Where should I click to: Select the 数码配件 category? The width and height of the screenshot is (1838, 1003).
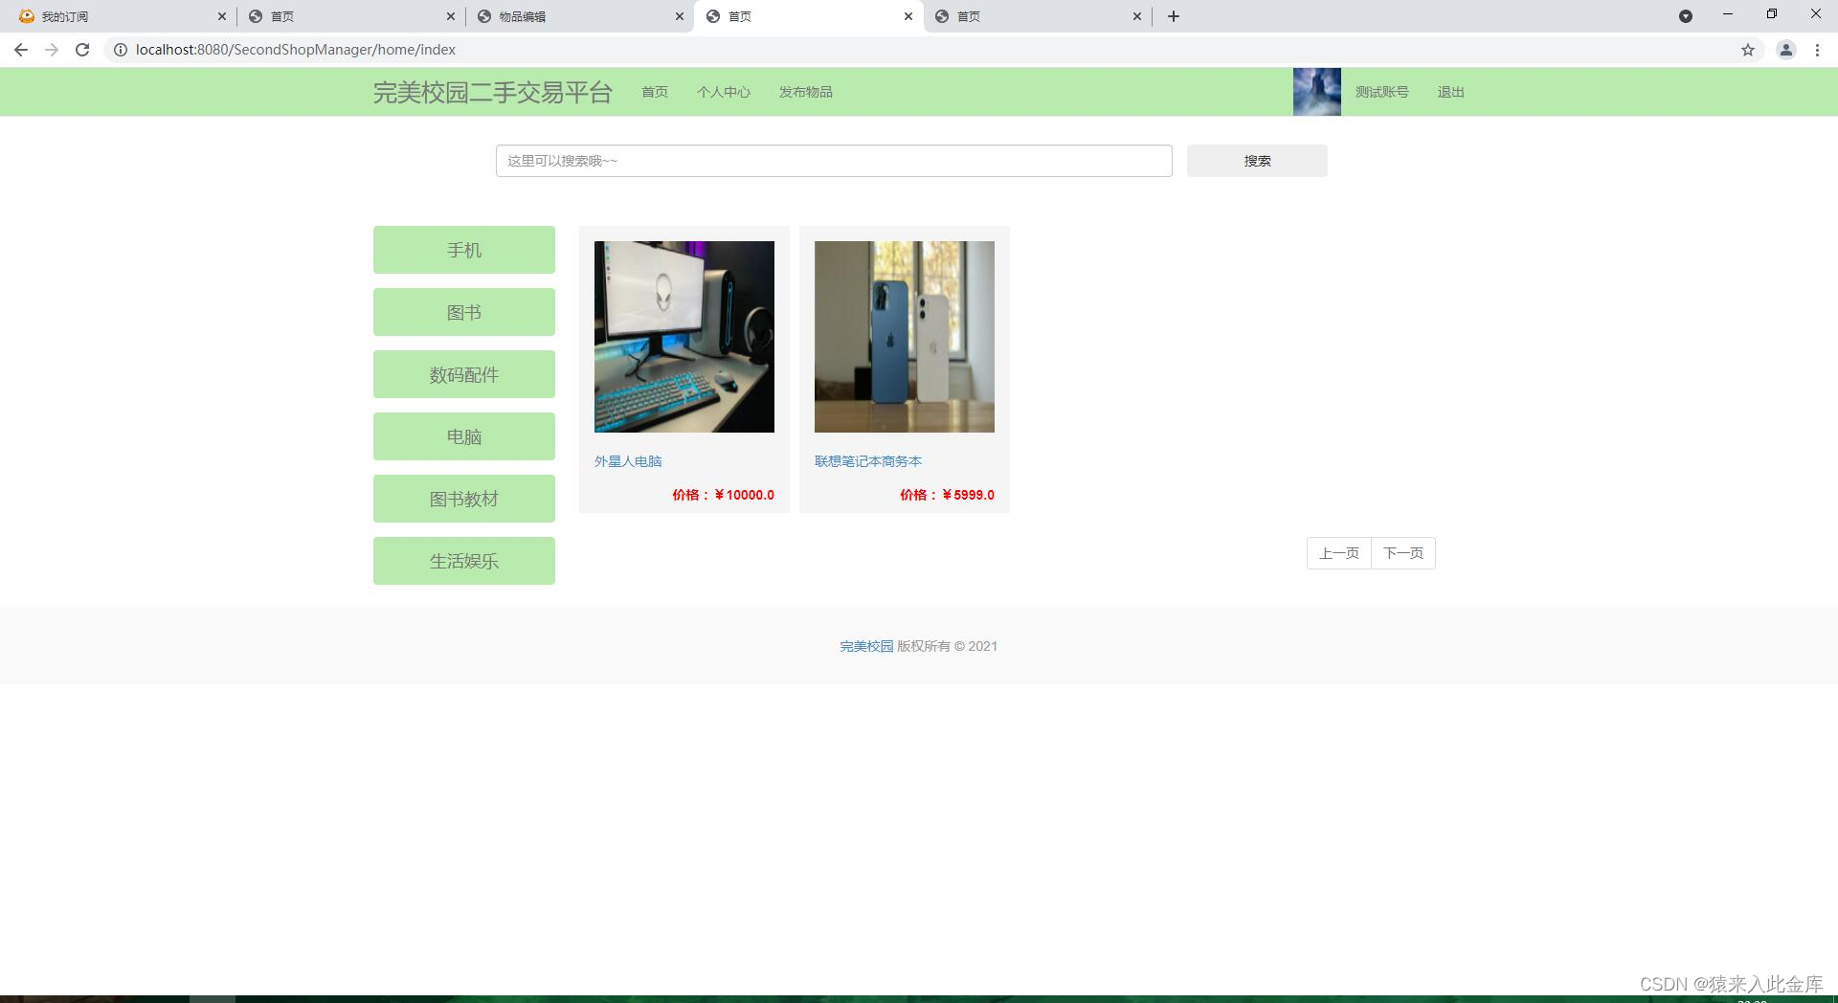point(464,374)
